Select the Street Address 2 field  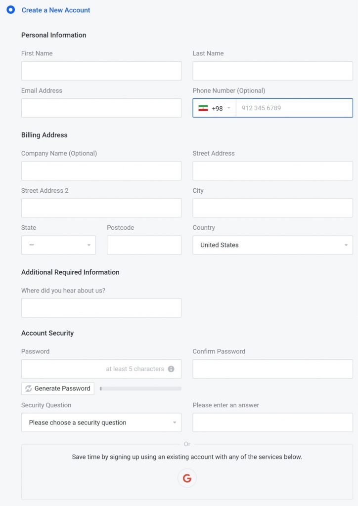coord(101,208)
